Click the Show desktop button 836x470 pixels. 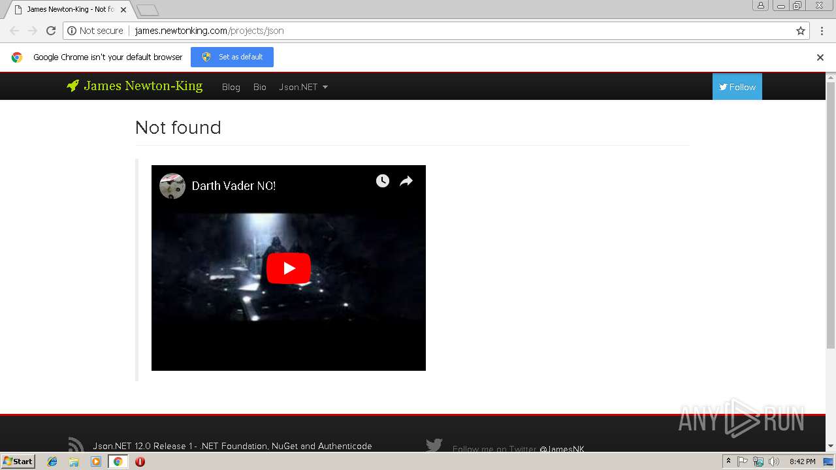pos(829,462)
